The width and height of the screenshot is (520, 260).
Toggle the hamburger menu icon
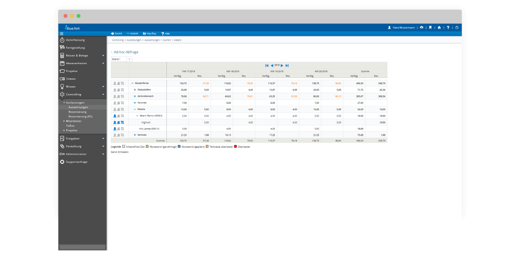click(62, 33)
